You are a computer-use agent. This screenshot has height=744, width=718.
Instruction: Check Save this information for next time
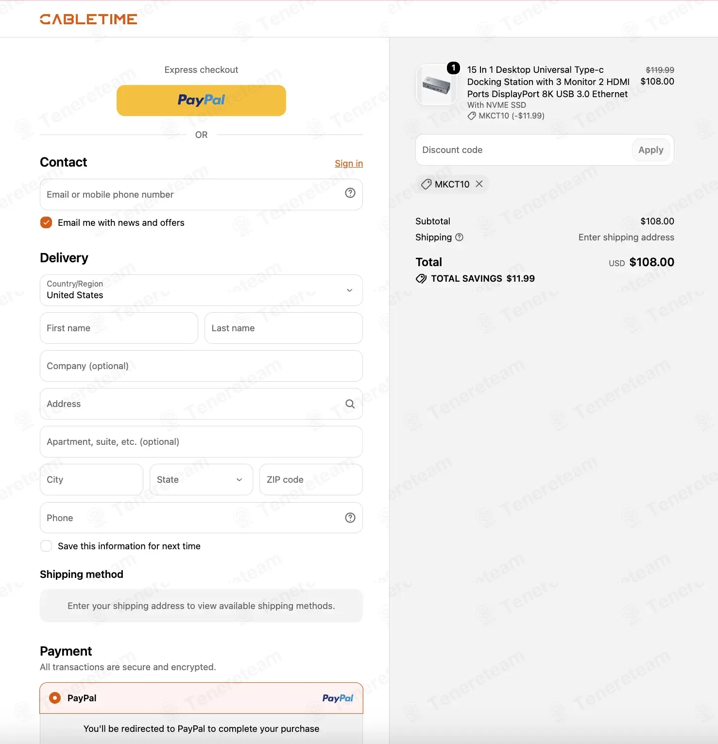click(46, 546)
